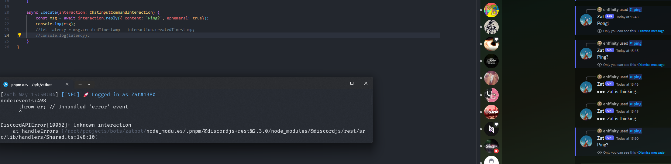Select the SRP red server icon
Screen dimensions: 671x164
pyautogui.click(x=491, y=112)
